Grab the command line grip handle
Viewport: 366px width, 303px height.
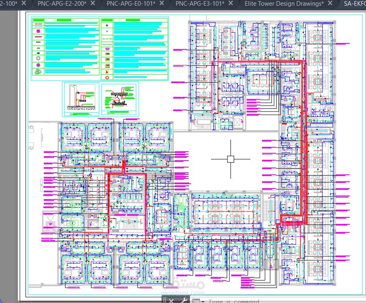(x=165, y=300)
